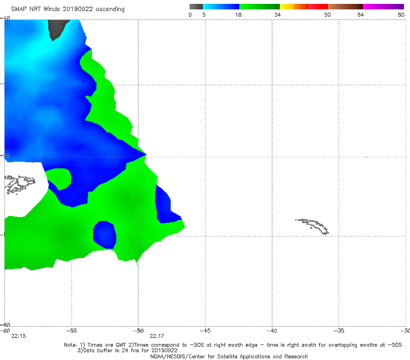Click latitude label -60 on left axis
The width and height of the screenshot is (410, 360).
point(5,325)
